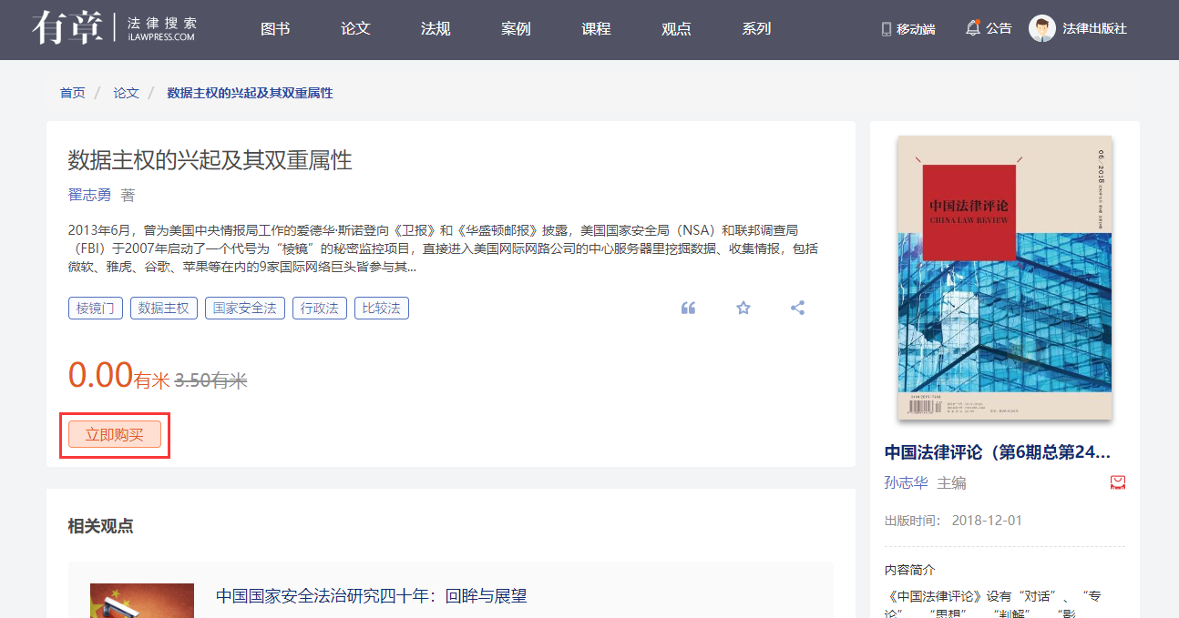Select the 国家安全法 tag
The width and height of the screenshot is (1179, 618).
click(244, 308)
